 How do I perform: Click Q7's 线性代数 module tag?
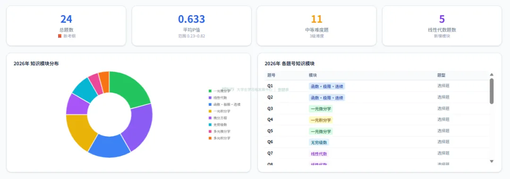(319, 154)
